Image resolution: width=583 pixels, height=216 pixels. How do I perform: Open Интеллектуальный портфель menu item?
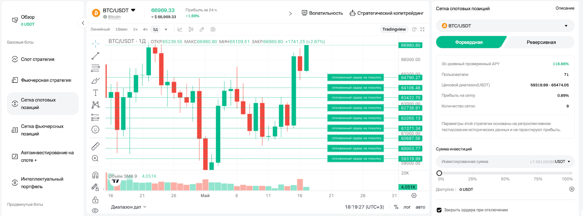(43, 183)
